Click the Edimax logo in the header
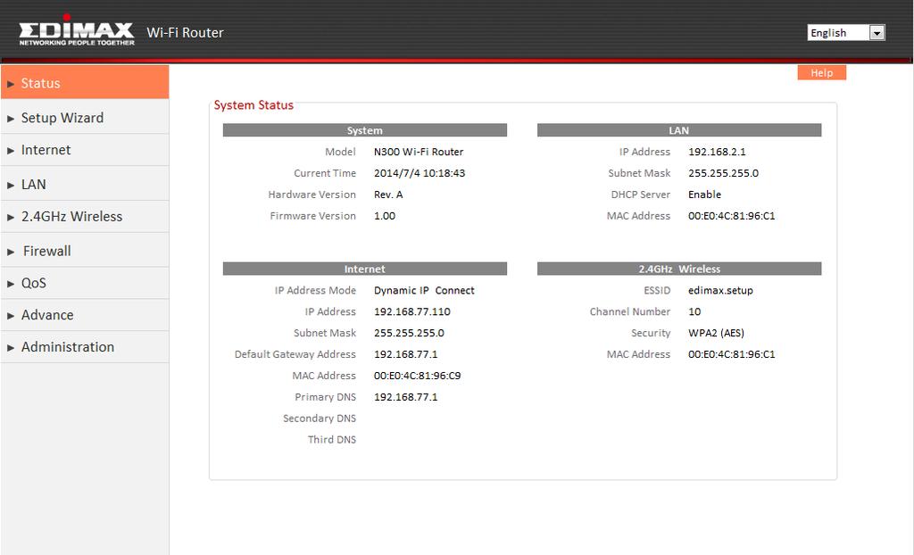This screenshot has height=555, width=914. tap(77, 30)
